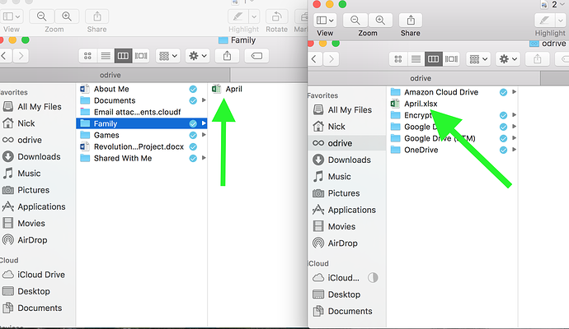Select Google Drive (ATM) folder
569x329 pixels.
440,138
